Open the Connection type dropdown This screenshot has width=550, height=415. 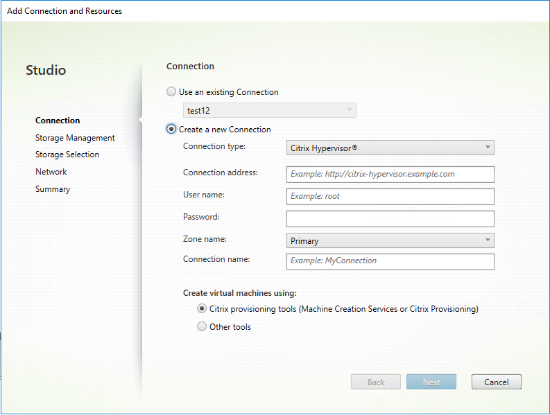tap(389, 148)
